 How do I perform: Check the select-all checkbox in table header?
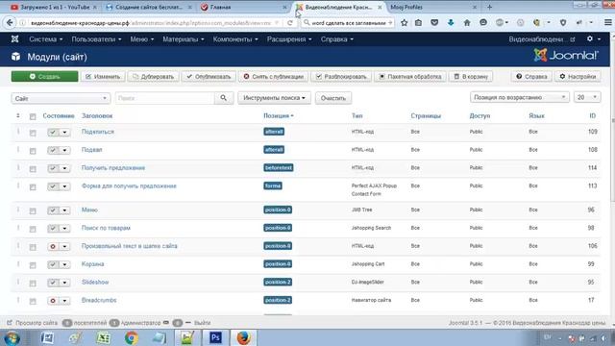33,116
